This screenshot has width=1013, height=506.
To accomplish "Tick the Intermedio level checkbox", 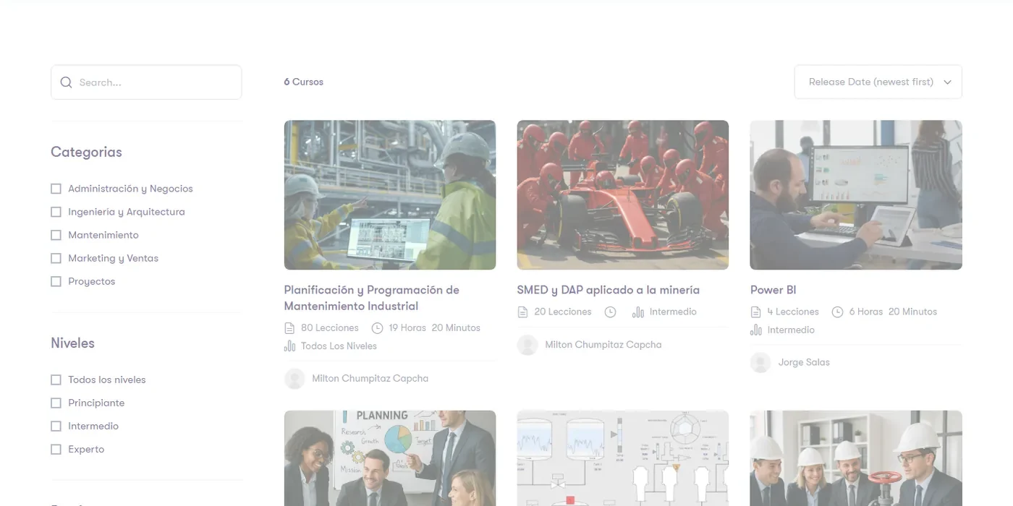I will coord(56,426).
